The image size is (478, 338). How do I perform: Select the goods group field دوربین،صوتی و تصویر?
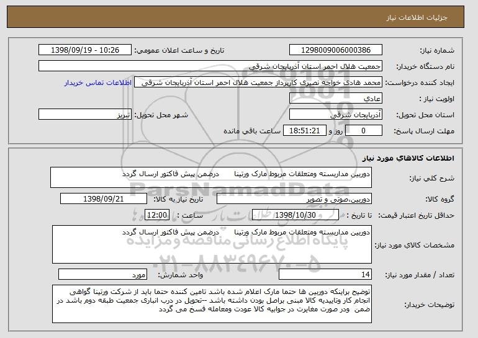tap(294, 199)
